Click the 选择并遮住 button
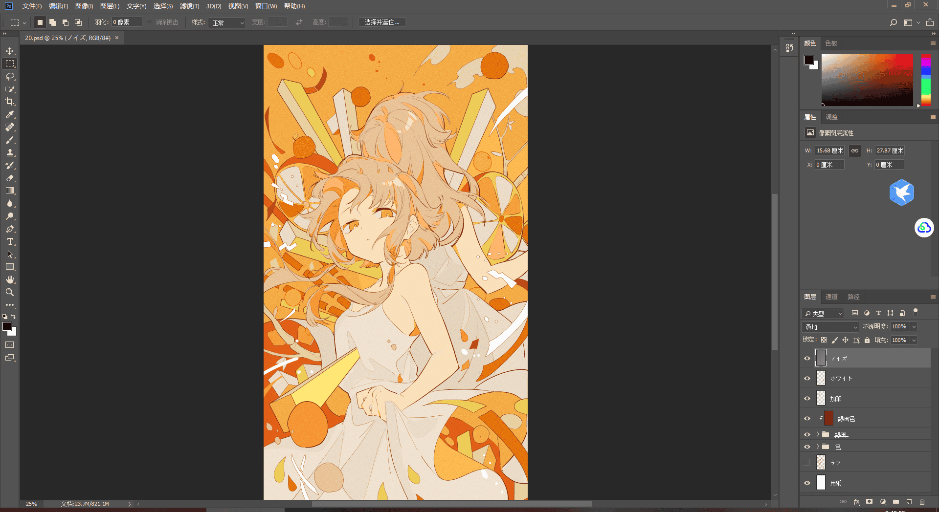Image resolution: width=939 pixels, height=512 pixels. (382, 22)
